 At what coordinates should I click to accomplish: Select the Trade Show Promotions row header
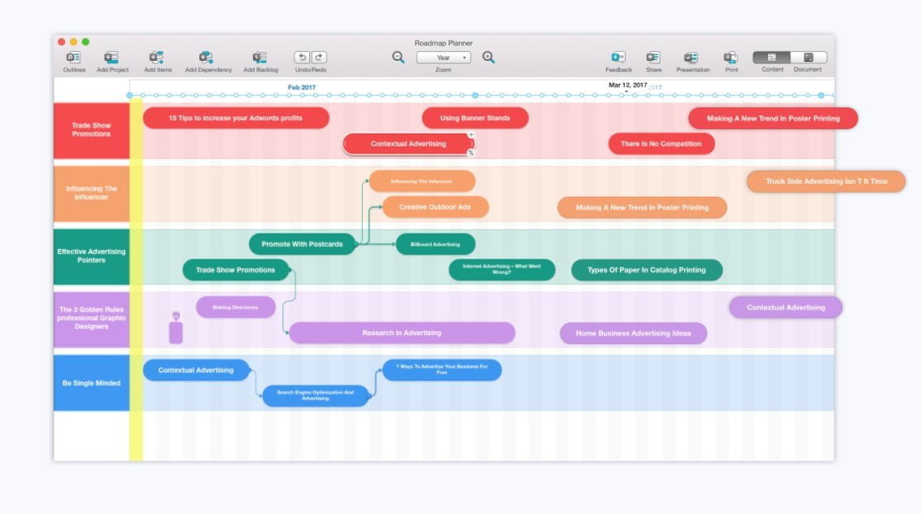point(91,130)
